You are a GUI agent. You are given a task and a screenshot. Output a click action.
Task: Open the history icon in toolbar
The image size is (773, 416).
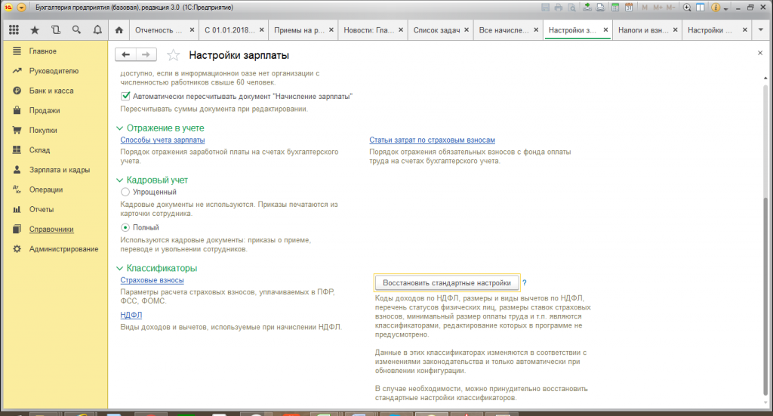click(x=56, y=30)
